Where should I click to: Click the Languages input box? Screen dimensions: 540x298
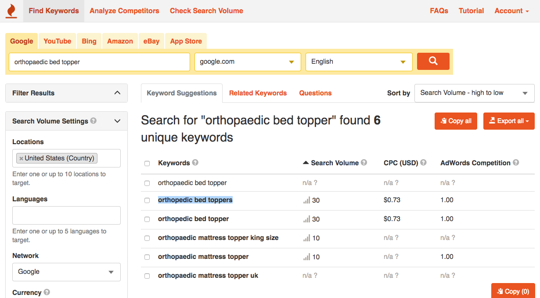(x=66, y=215)
